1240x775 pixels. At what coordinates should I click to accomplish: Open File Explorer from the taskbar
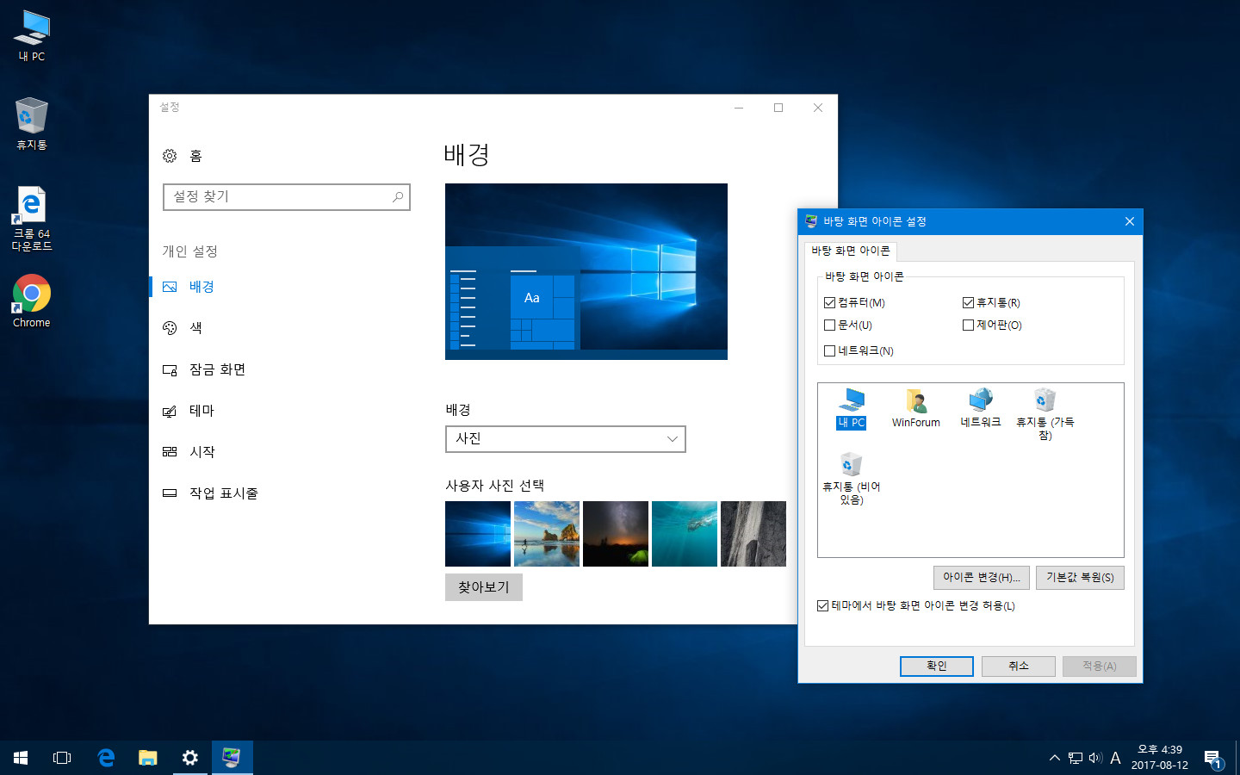click(x=148, y=758)
